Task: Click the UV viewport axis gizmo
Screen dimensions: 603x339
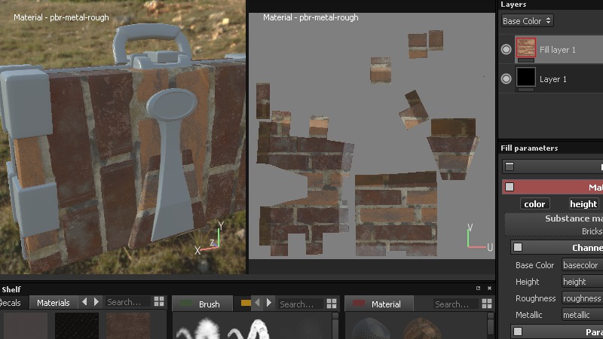Action: [479, 237]
